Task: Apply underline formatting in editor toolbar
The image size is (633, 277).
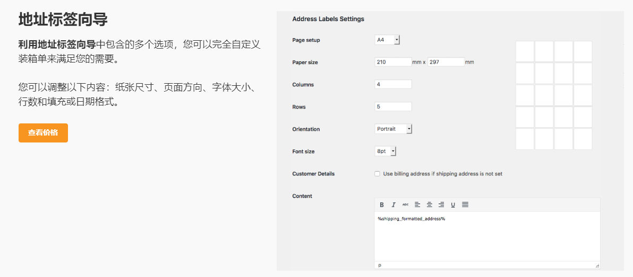Action: pyautogui.click(x=453, y=205)
